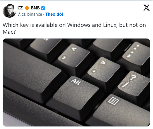The width and height of the screenshot is (153, 129).
Task: Click the word Mac? in tweet
Action: click(9, 32)
